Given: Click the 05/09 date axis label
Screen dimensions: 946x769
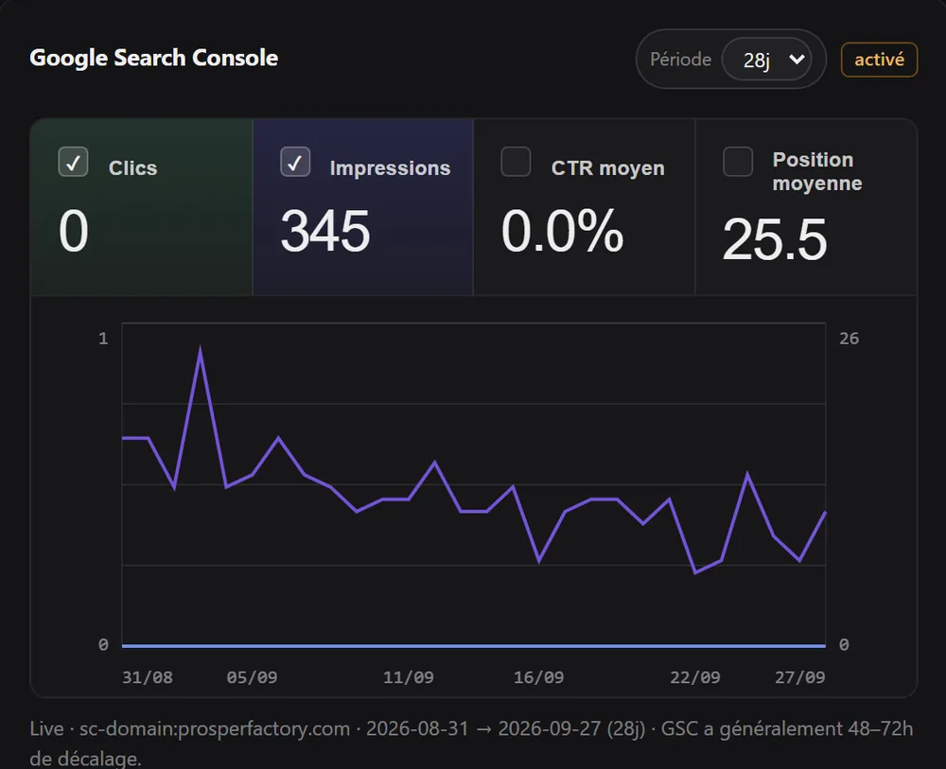Looking at the screenshot, I should [x=252, y=677].
